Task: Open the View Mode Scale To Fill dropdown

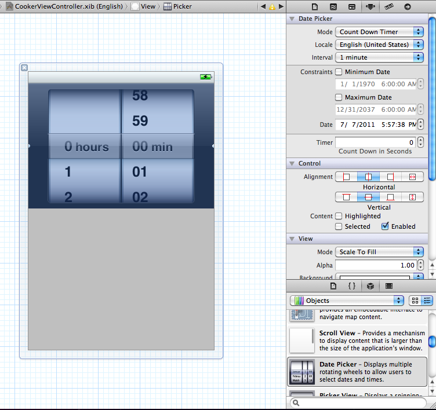Action: (379, 252)
